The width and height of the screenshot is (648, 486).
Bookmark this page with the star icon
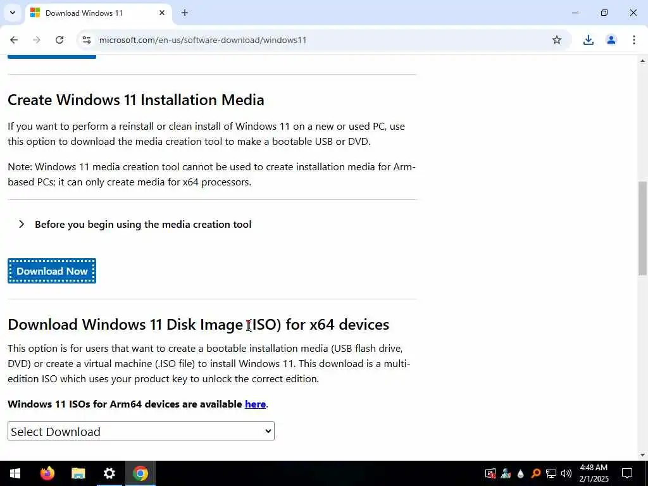click(557, 40)
